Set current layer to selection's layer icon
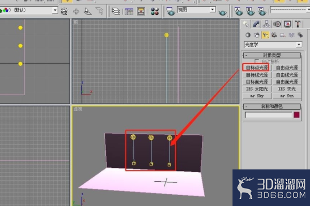Viewport: 310px width, 206px height. [x=100, y=11]
